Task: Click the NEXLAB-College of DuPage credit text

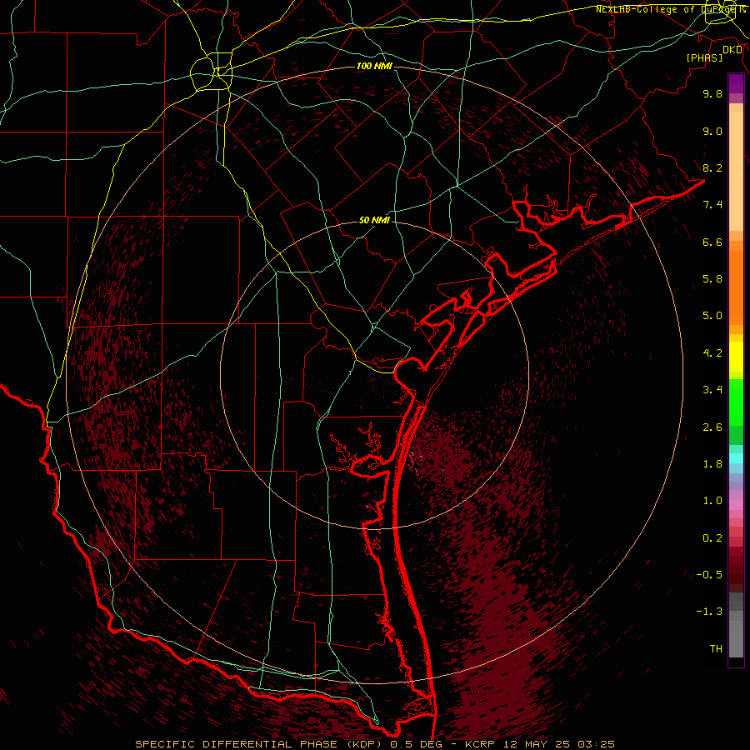Action: [x=670, y=9]
